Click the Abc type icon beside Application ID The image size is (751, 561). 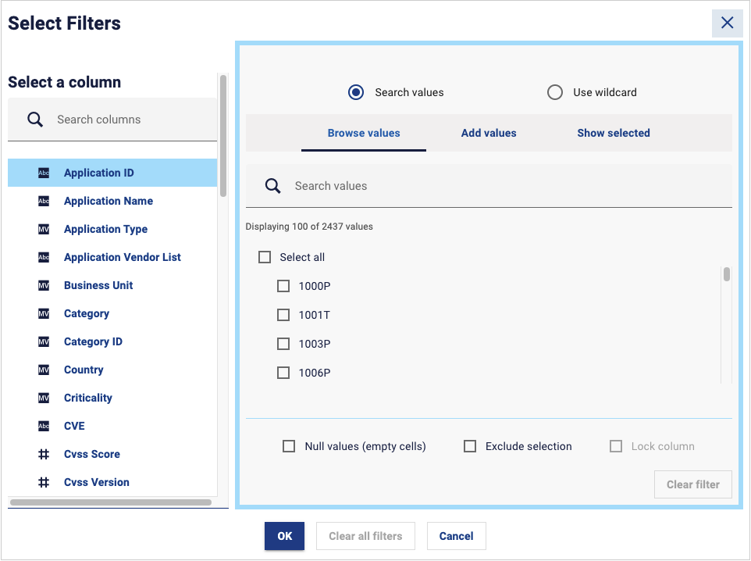pyautogui.click(x=44, y=173)
